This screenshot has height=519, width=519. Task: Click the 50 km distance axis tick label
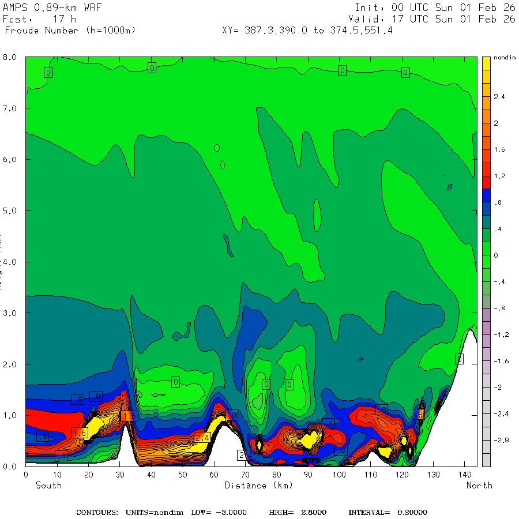click(183, 475)
